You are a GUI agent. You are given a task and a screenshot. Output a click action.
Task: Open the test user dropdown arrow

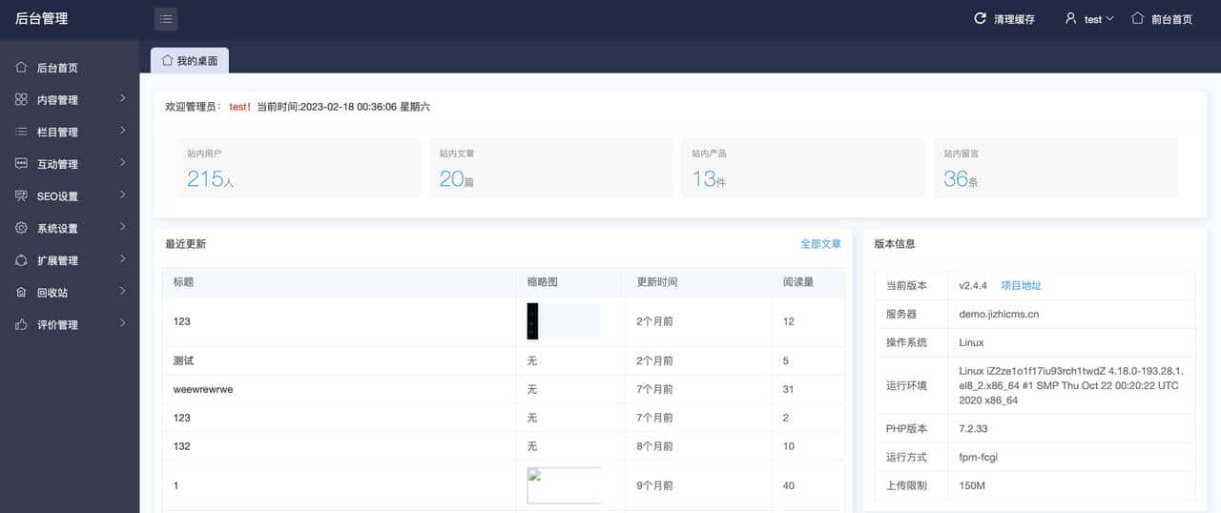(1109, 19)
